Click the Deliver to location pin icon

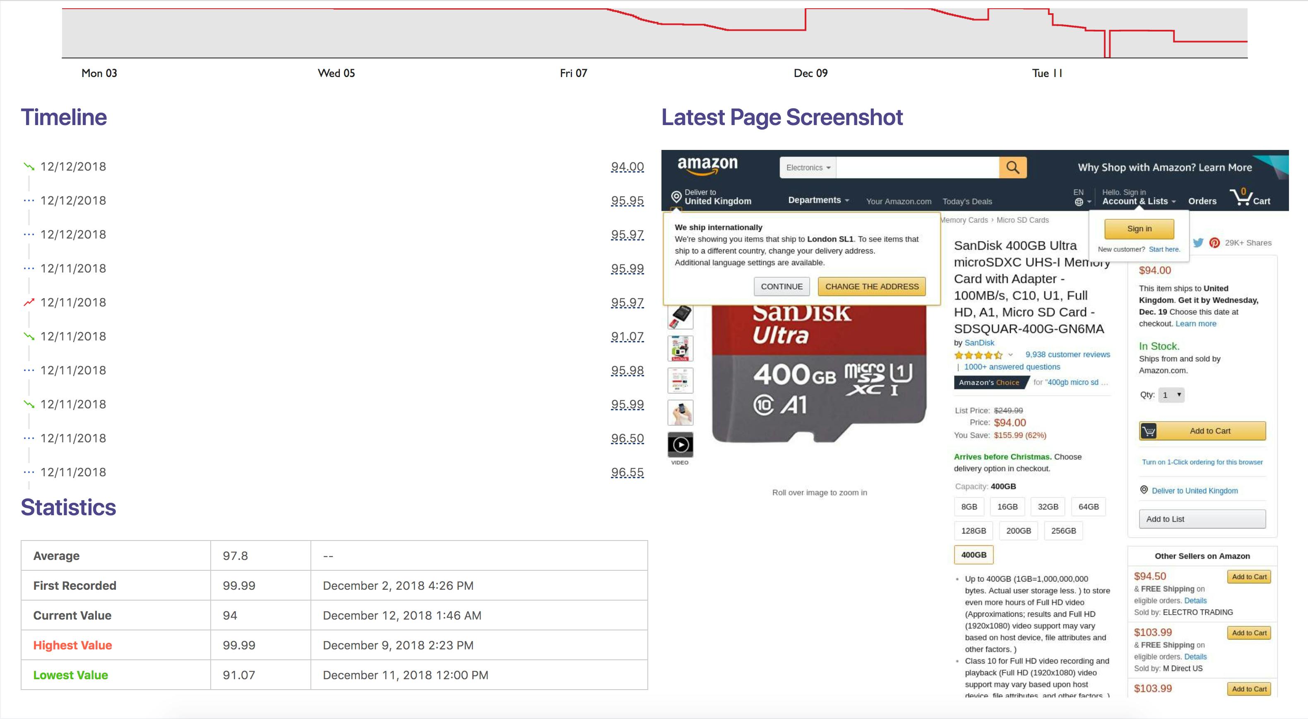click(x=676, y=197)
